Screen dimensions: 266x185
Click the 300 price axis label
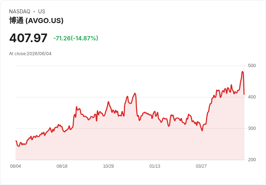point(252,128)
